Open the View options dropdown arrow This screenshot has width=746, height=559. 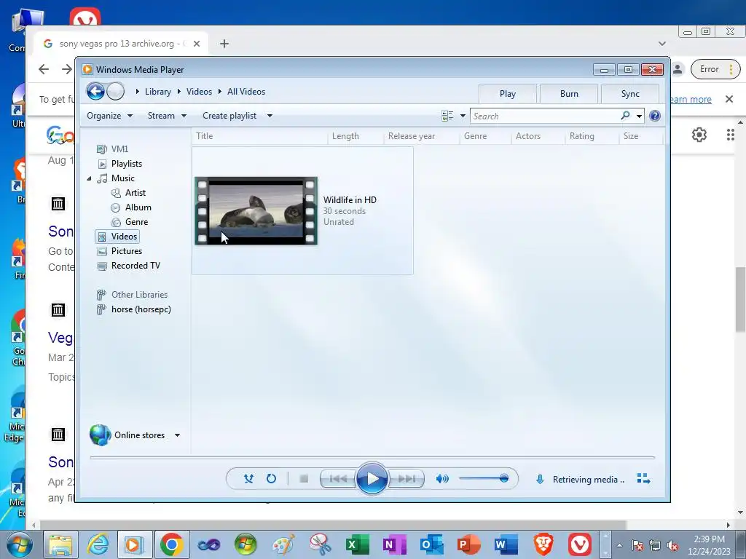(463, 116)
